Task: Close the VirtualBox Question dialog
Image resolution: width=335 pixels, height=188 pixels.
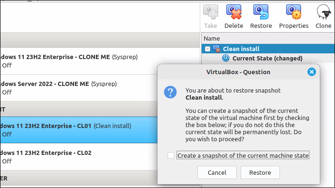Action: tap(311, 72)
